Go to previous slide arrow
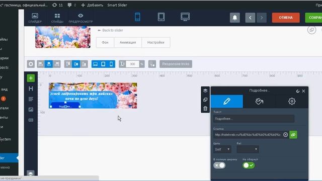 250,18
